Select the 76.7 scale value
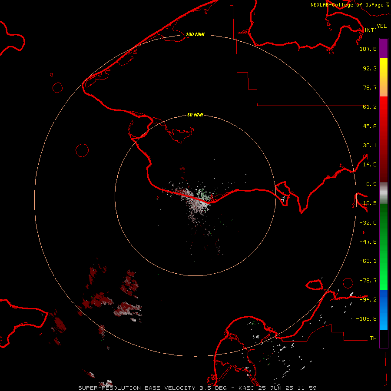 [370, 87]
